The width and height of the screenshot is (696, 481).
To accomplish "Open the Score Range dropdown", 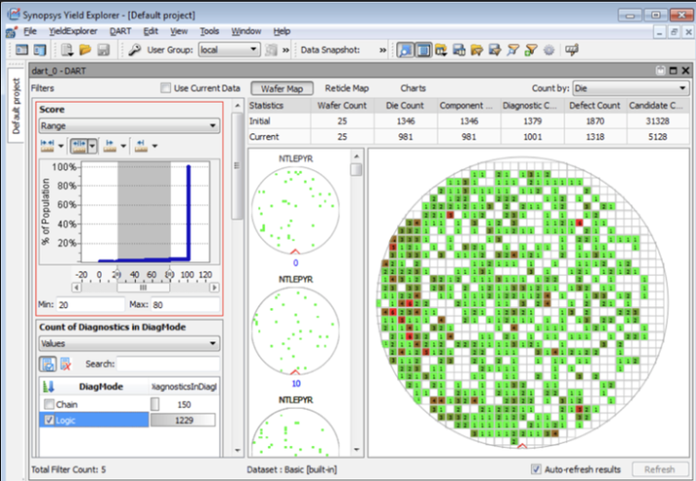I will coord(129,126).
